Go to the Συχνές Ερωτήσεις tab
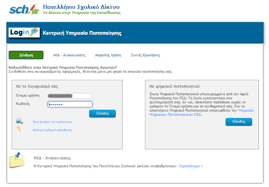The height and width of the screenshot is (187, 269). click(x=146, y=55)
